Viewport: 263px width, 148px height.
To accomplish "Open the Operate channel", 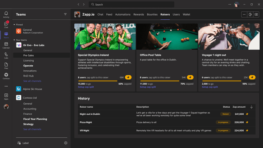I will 28,66.
